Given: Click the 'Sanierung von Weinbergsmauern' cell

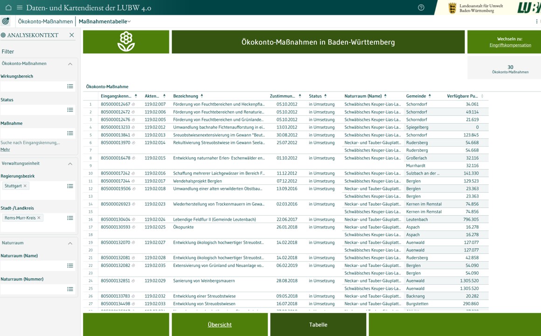Looking at the screenshot, I should click(x=204, y=281).
